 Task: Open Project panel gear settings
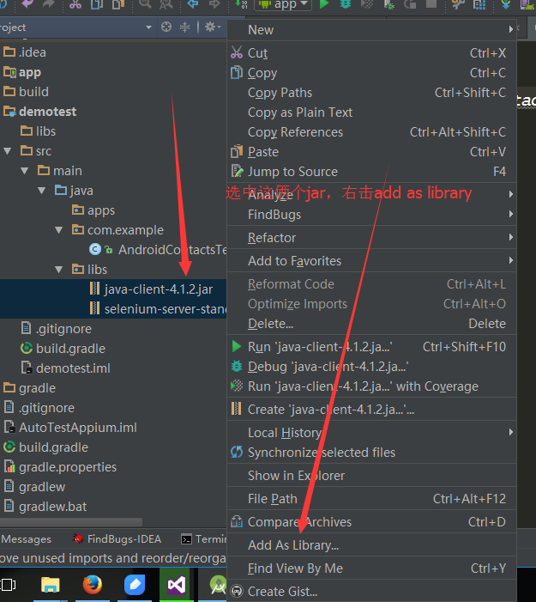pos(213,27)
